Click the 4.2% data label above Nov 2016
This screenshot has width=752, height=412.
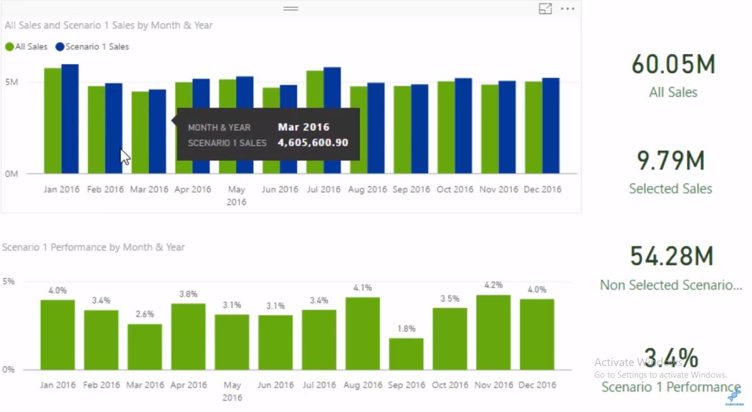(493, 285)
